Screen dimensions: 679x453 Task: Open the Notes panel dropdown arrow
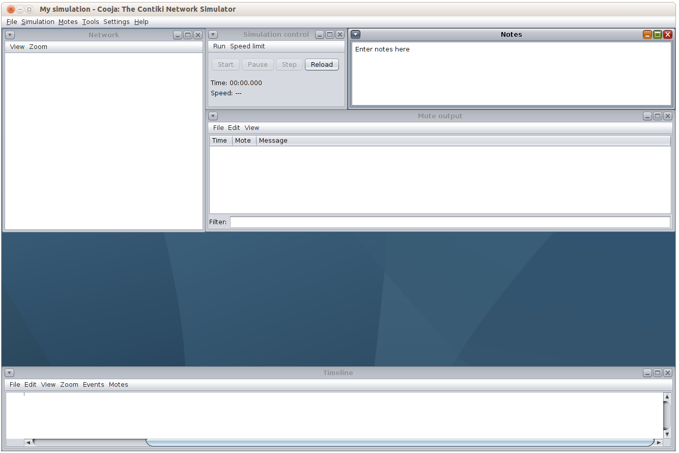pos(356,35)
